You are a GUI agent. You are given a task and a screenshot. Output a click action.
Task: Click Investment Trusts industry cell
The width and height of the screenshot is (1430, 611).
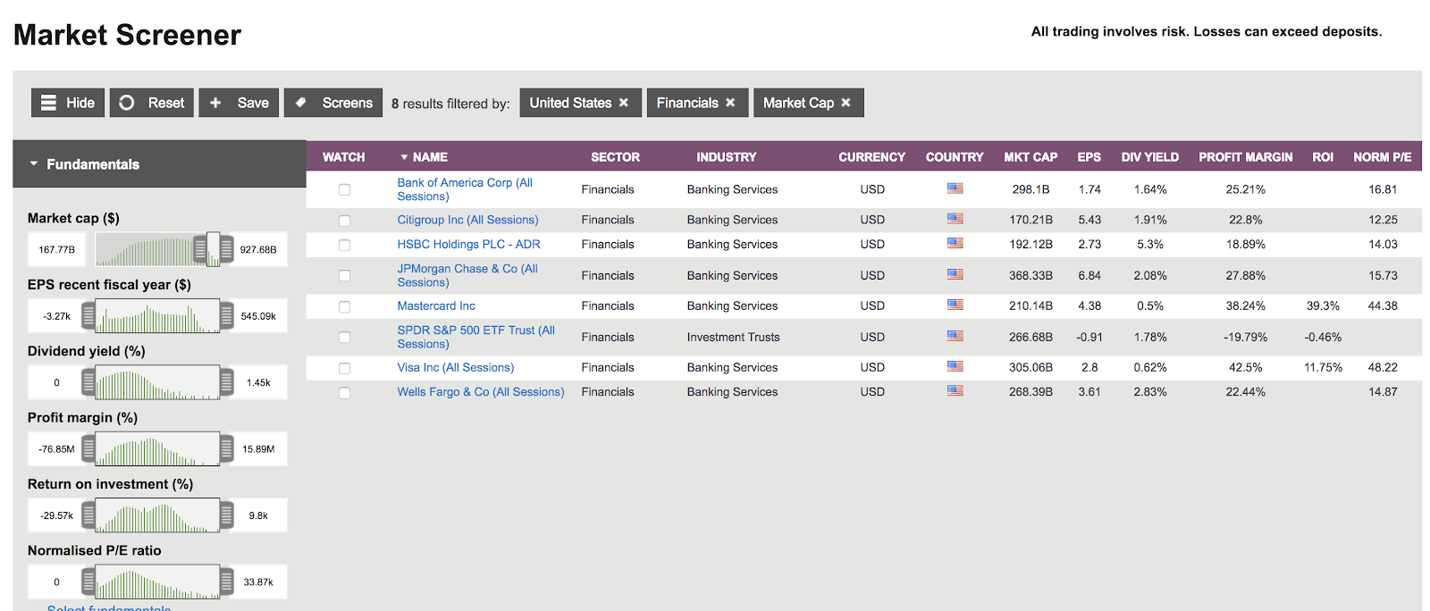pos(733,337)
